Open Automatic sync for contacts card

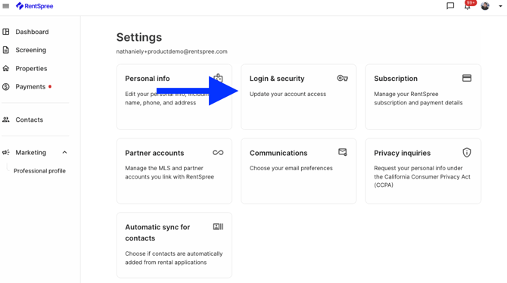click(x=174, y=245)
